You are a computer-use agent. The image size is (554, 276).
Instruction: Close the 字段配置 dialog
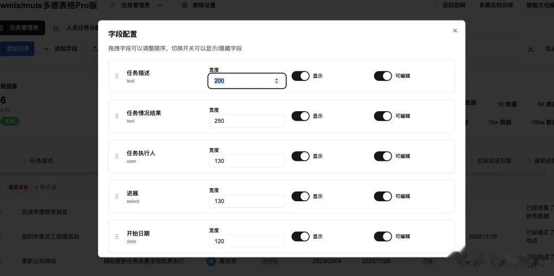tap(455, 31)
